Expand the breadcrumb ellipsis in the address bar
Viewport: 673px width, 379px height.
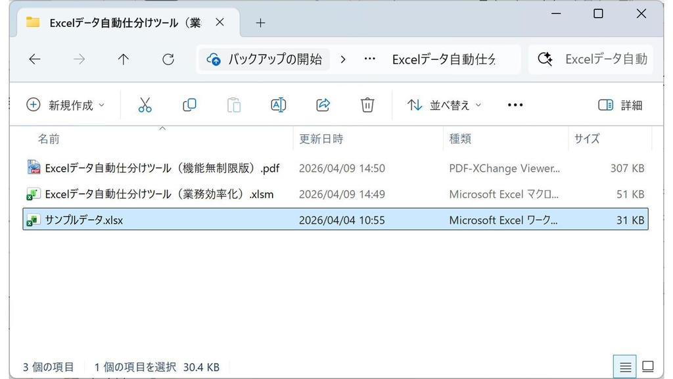coord(369,59)
